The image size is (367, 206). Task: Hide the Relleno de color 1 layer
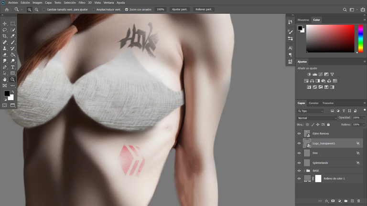point(299,179)
